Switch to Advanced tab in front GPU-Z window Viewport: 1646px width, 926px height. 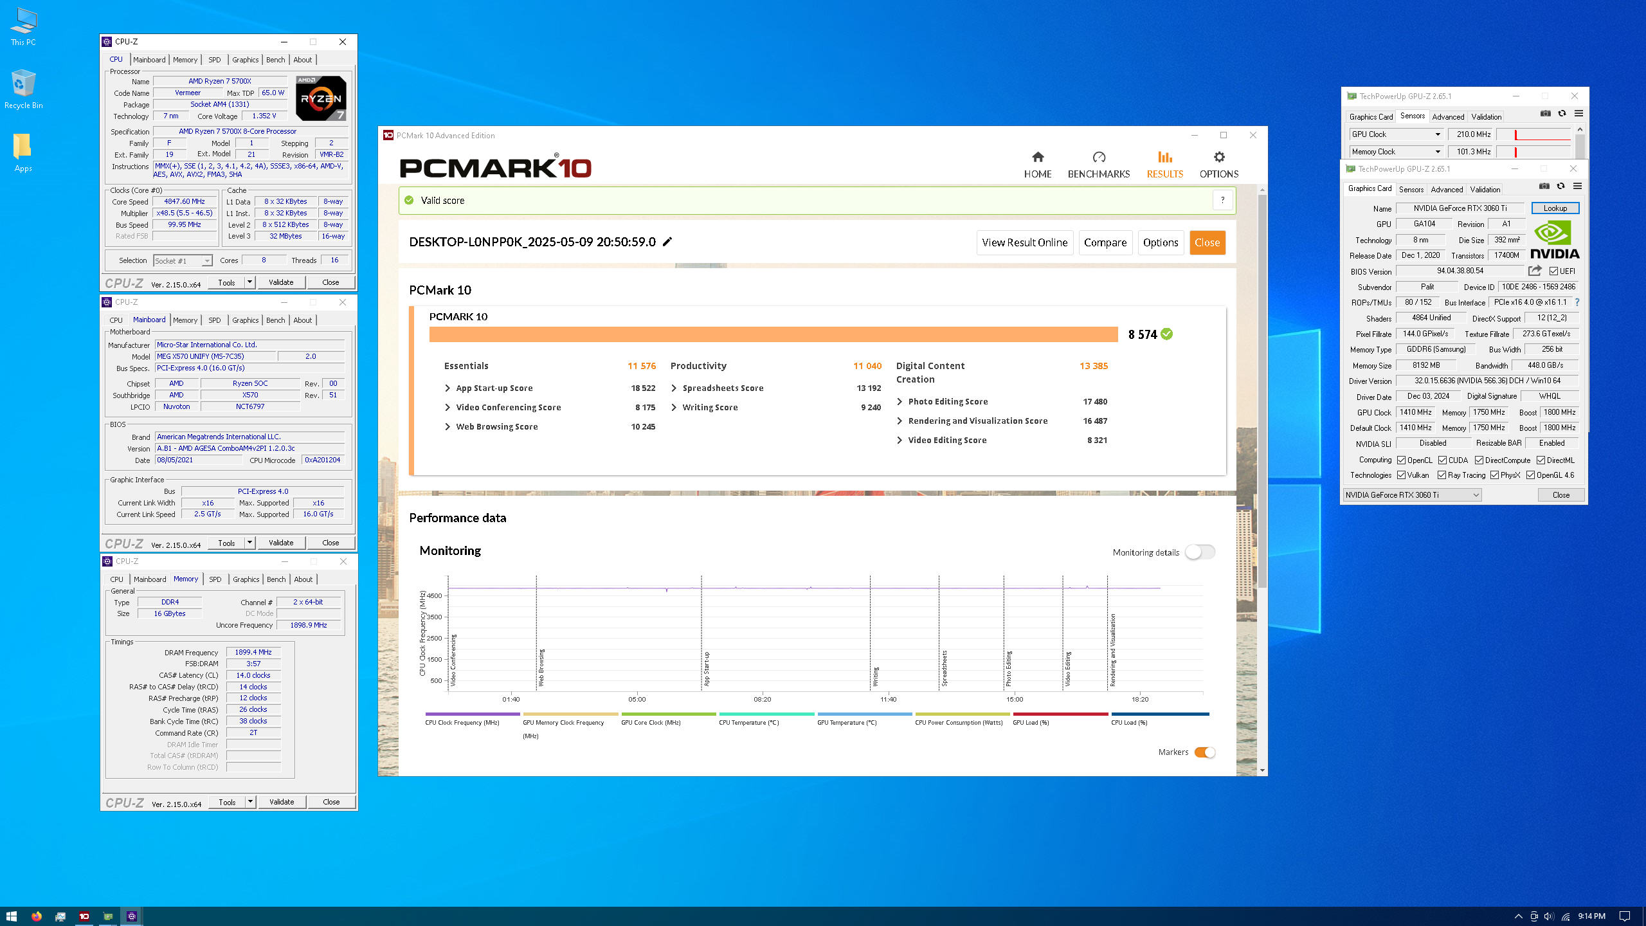[1447, 190]
